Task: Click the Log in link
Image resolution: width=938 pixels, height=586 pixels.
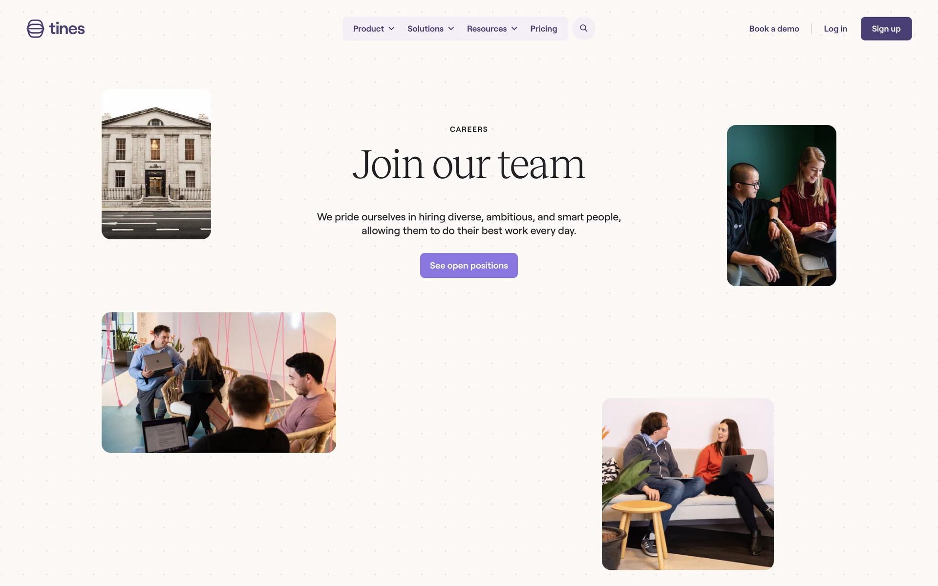Action: [835, 29]
